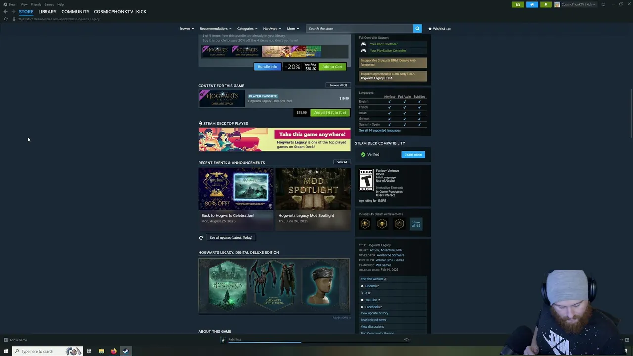Click View all 45 achievements

click(x=416, y=224)
